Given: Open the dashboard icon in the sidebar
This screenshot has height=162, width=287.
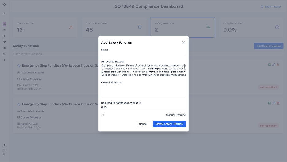Looking at the screenshot, I should (4, 24).
